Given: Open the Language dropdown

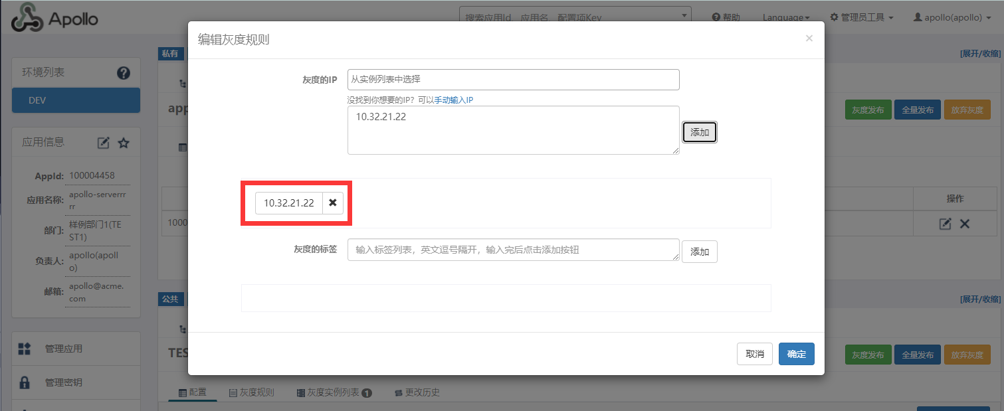Looking at the screenshot, I should [x=785, y=17].
